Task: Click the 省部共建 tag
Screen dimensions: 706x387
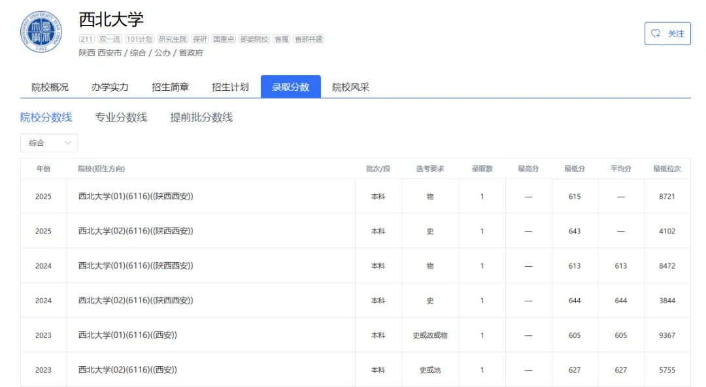Action: 309,39
